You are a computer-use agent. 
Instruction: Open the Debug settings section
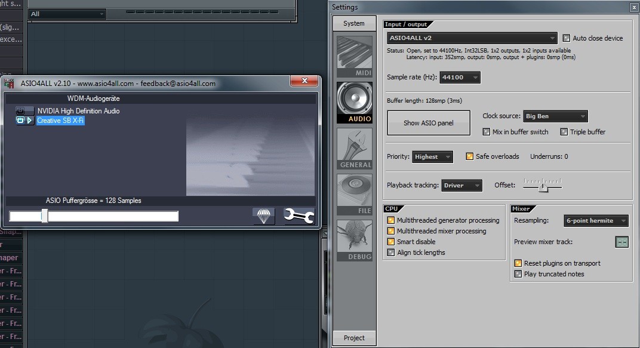point(354,241)
